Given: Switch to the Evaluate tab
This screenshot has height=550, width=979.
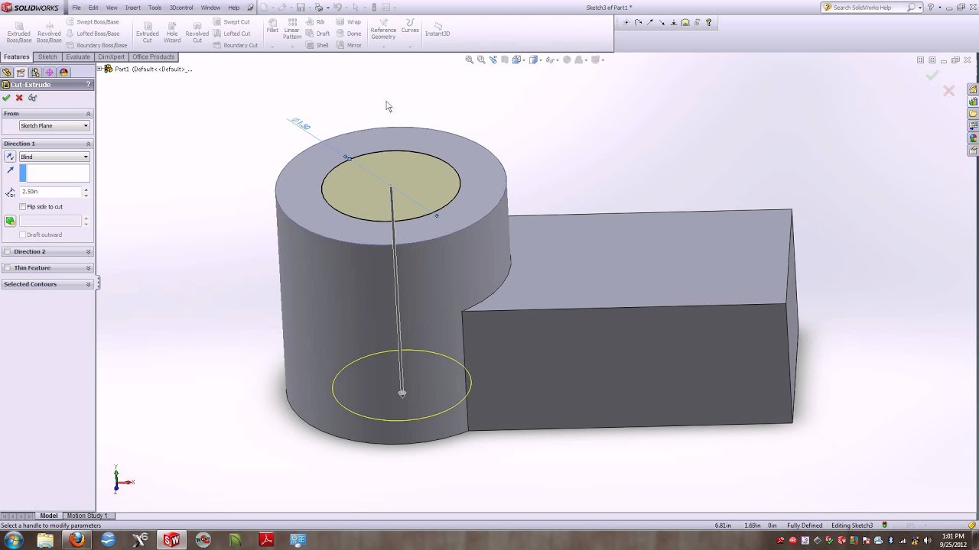Looking at the screenshot, I should pyautogui.click(x=77, y=57).
